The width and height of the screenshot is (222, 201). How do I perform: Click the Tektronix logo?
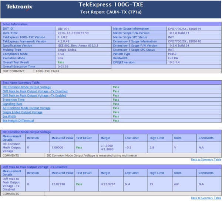pos(20,7)
